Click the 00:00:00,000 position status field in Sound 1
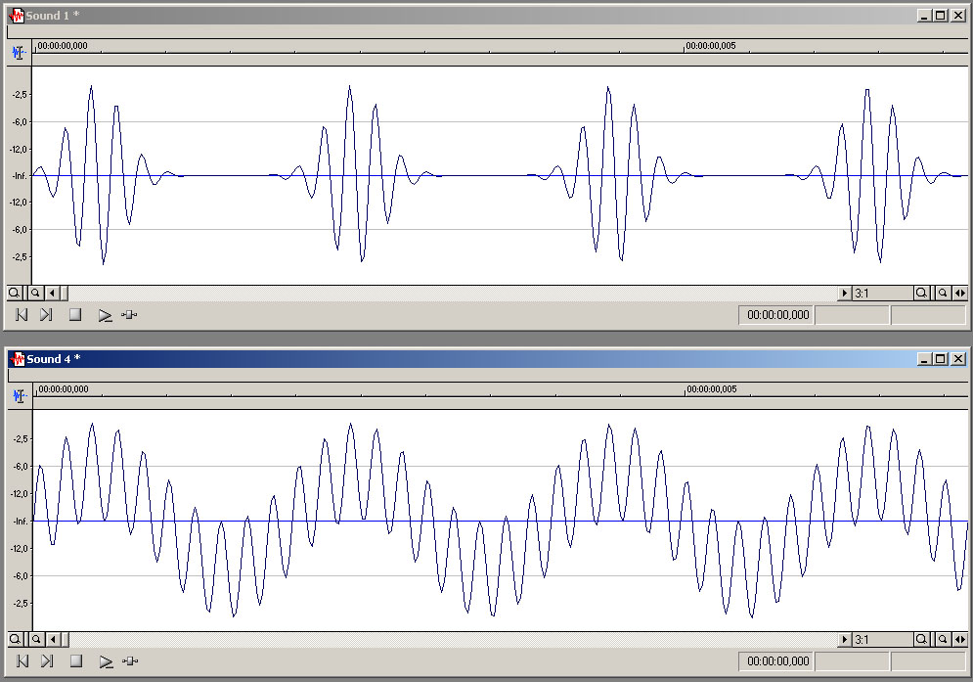 (x=775, y=315)
